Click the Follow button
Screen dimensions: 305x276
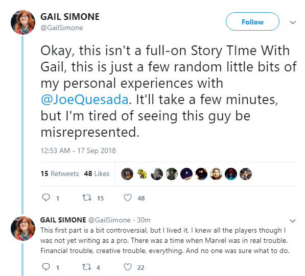click(252, 21)
